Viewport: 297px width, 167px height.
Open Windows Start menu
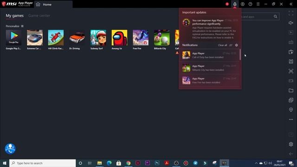[x=5, y=163]
